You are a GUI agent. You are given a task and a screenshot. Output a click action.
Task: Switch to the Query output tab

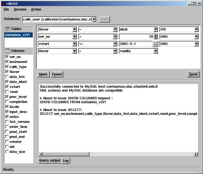pos(49,160)
